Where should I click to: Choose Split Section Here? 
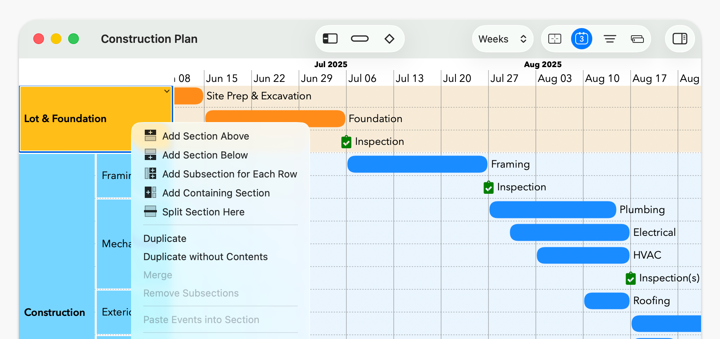tap(203, 212)
